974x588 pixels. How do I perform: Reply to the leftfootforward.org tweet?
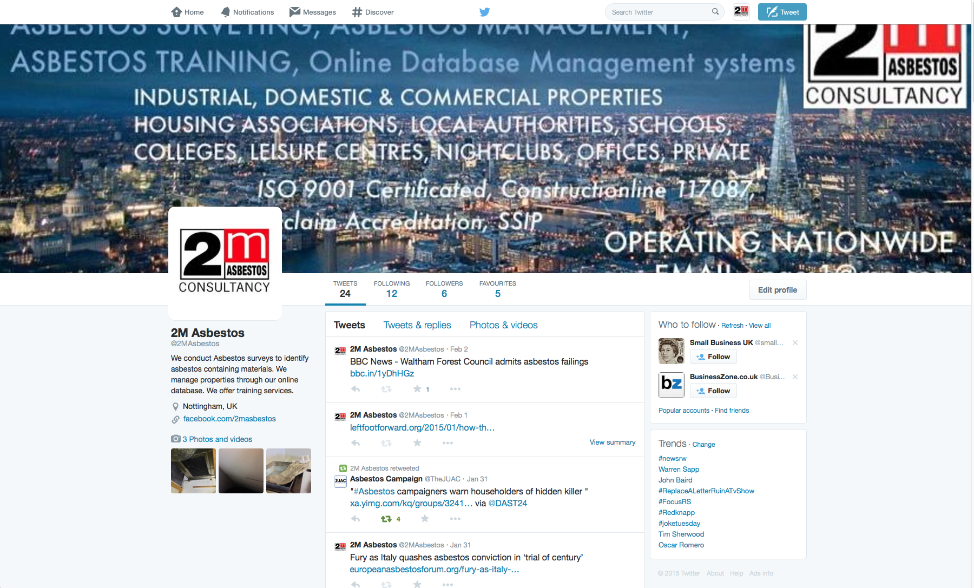(x=356, y=443)
